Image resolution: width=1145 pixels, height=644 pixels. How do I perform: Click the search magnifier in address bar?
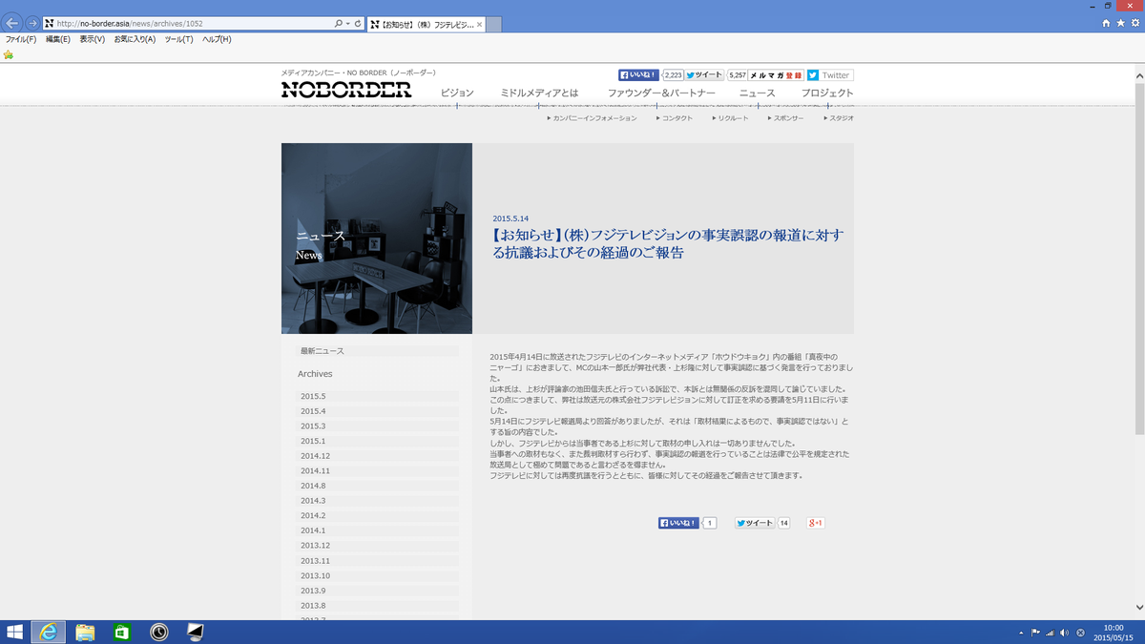[x=339, y=23]
